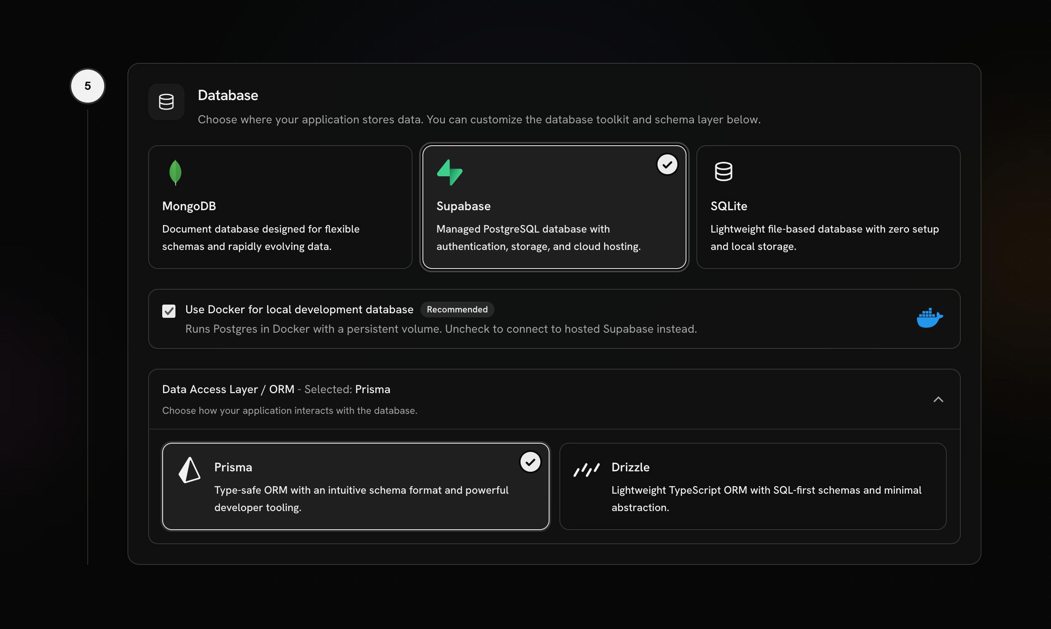The width and height of the screenshot is (1051, 629).
Task: Click 'Runs Postgres in Docker' description text
Action: point(441,329)
